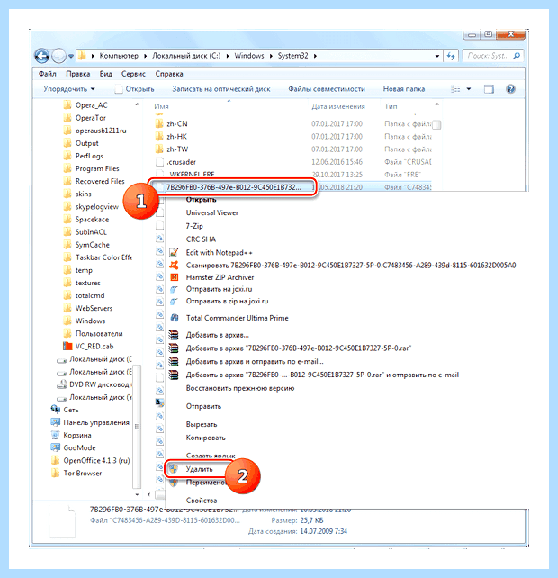The image size is (558, 578).
Task: Open the Справка menu
Action: tap(169, 74)
